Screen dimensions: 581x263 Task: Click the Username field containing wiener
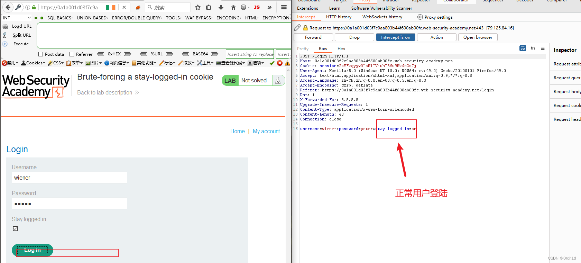(70, 178)
